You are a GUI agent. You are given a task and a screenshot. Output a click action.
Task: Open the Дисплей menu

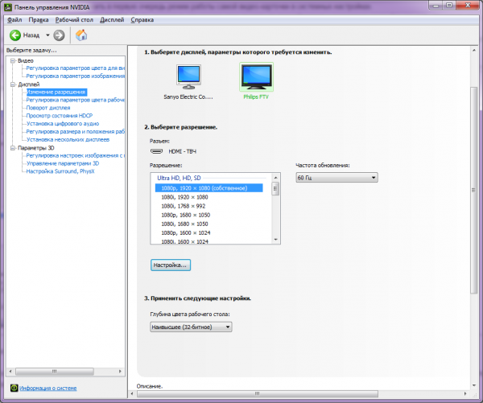coord(112,19)
